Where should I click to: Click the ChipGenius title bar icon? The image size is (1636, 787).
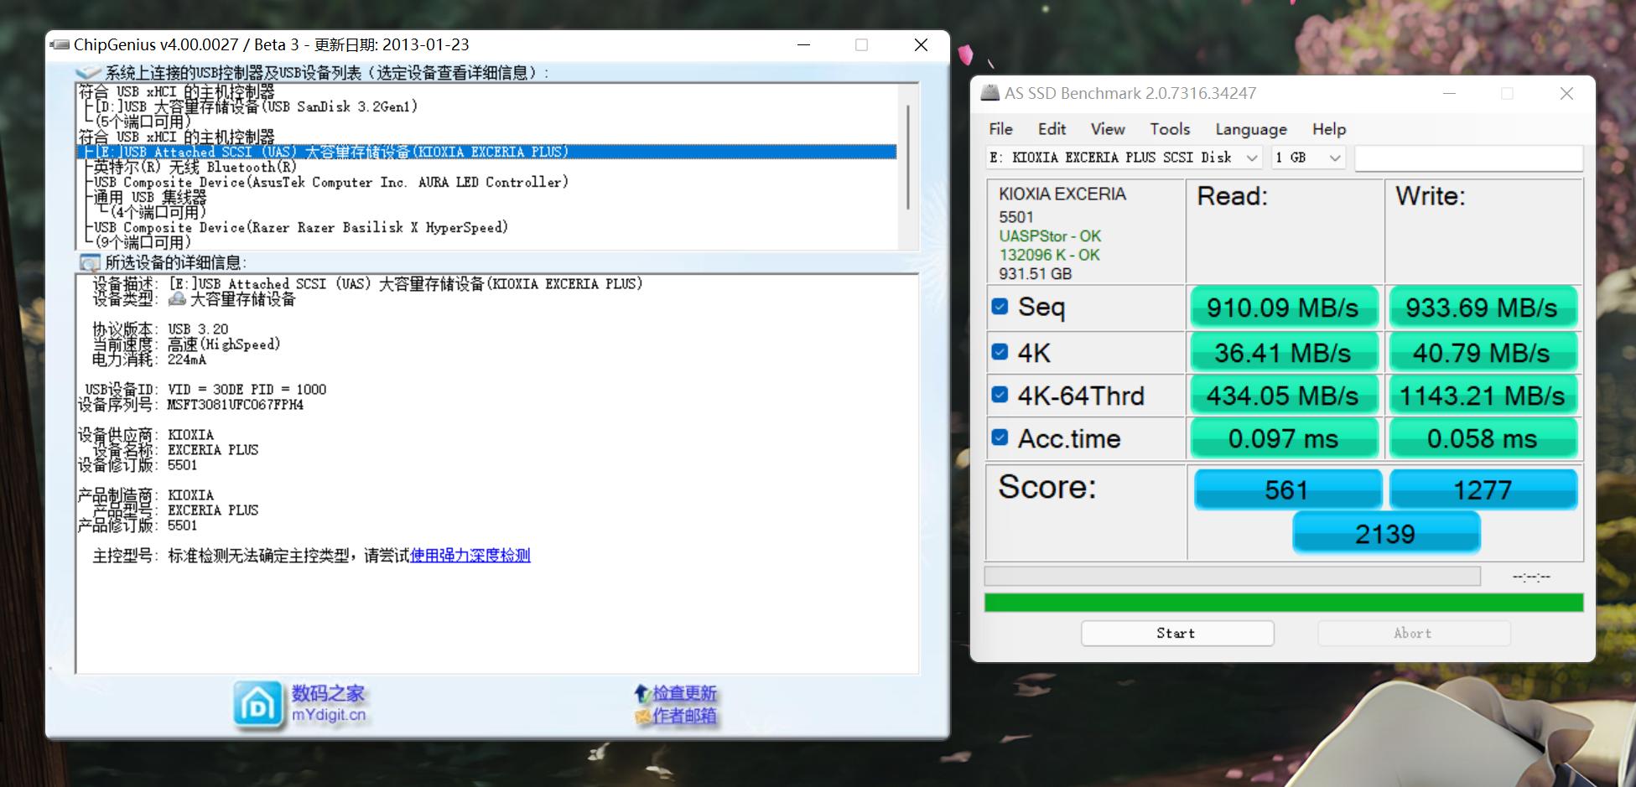[x=60, y=44]
